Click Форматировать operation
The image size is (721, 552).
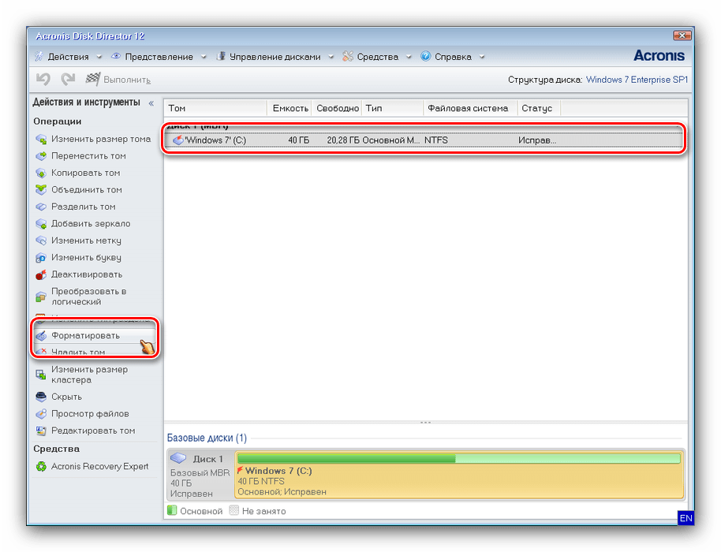pyautogui.click(x=96, y=335)
